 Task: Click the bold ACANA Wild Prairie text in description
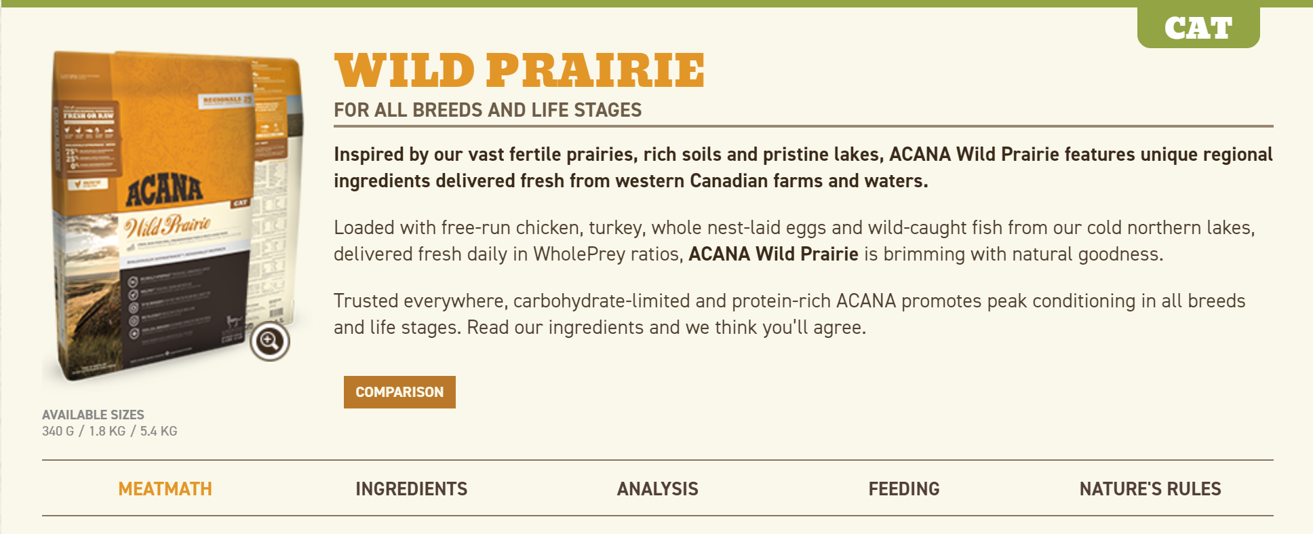pyautogui.click(x=773, y=254)
